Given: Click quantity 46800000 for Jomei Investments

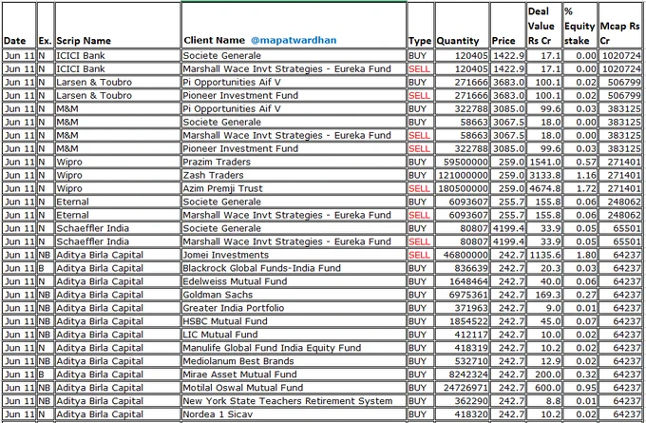Looking at the screenshot, I should tap(462, 255).
